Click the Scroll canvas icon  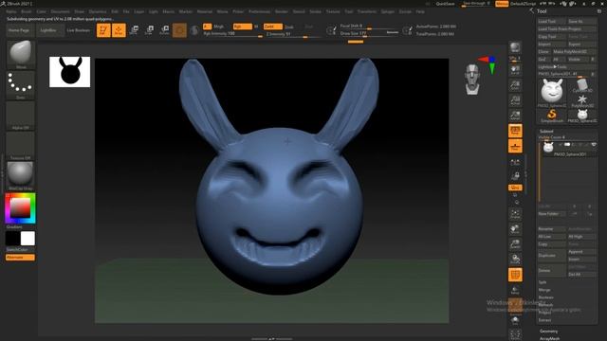(x=515, y=70)
